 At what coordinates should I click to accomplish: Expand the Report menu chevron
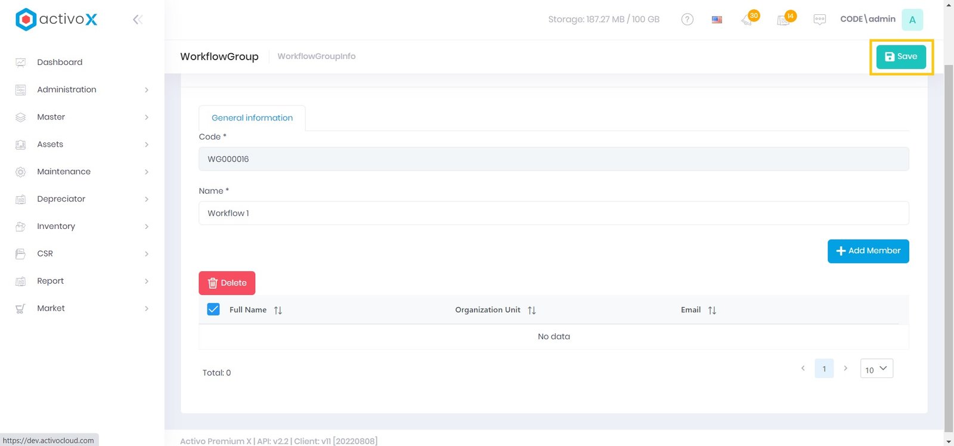pyautogui.click(x=147, y=281)
